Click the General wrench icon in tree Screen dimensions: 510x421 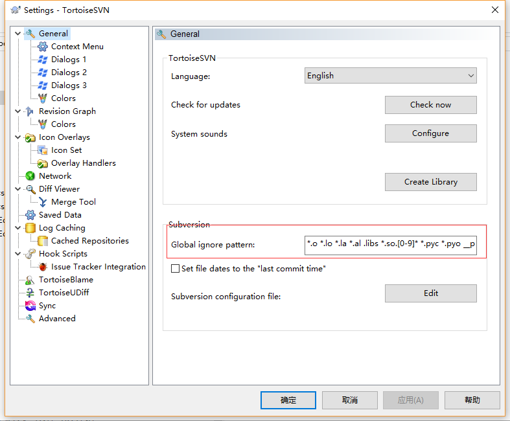point(30,34)
